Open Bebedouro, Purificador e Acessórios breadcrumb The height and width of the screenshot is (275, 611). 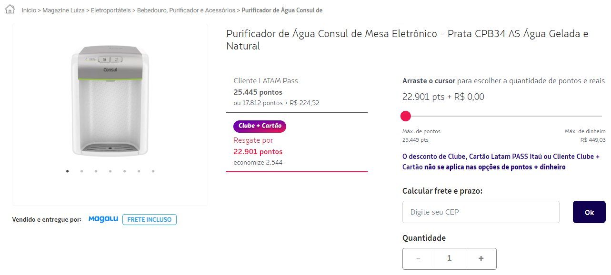186,10
